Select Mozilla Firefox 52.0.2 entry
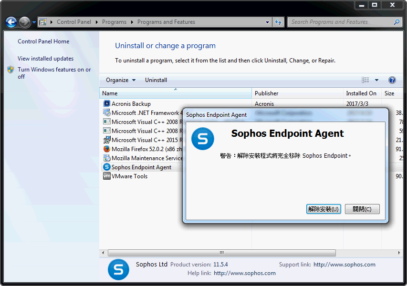 147,149
